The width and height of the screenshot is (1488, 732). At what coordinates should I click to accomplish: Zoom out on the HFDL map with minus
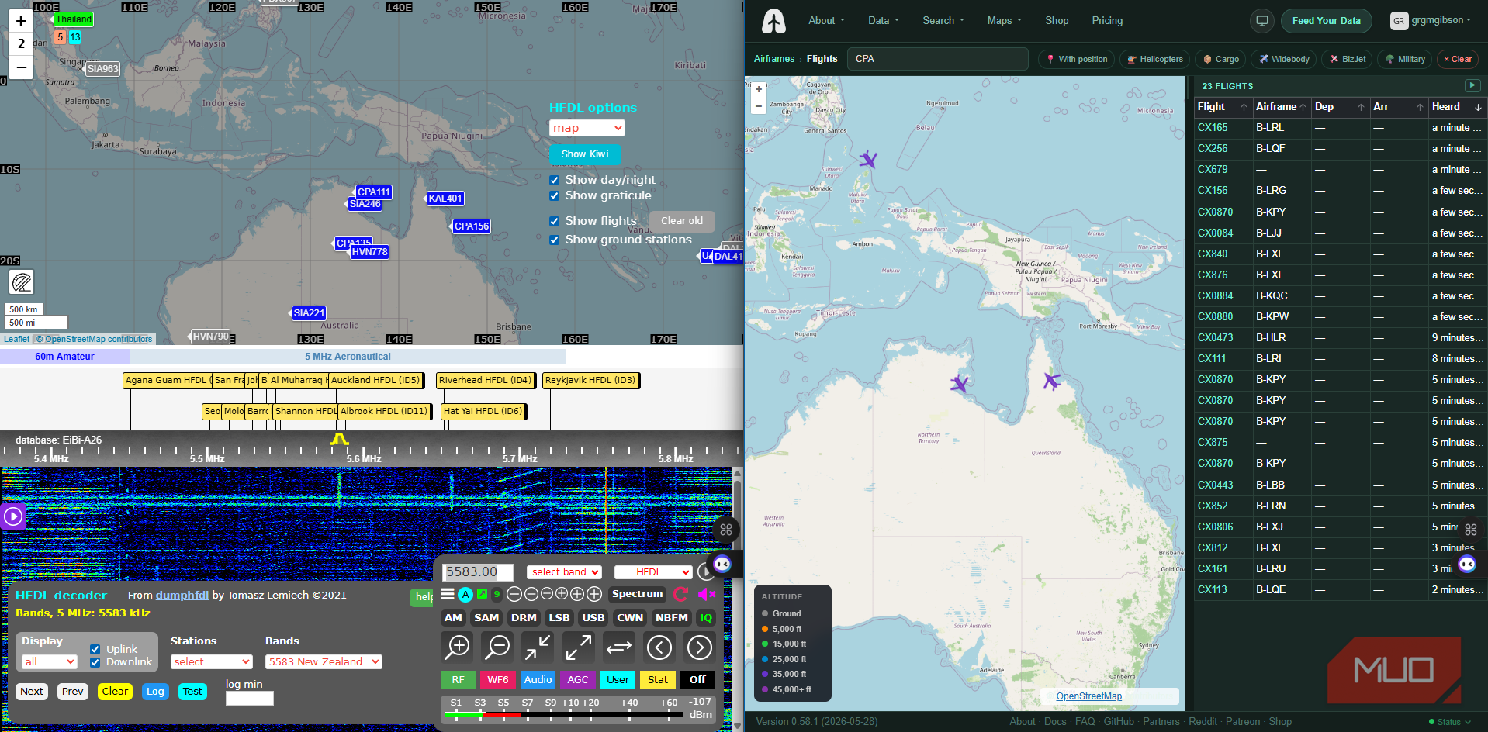click(x=21, y=67)
